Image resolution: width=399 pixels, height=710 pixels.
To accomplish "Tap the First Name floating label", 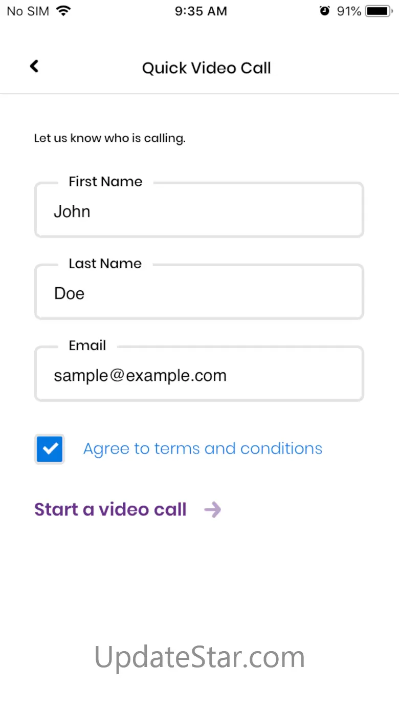I will (x=105, y=182).
